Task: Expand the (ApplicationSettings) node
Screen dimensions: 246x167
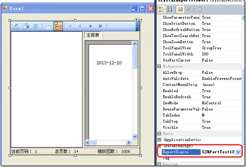Action: coord(159,140)
